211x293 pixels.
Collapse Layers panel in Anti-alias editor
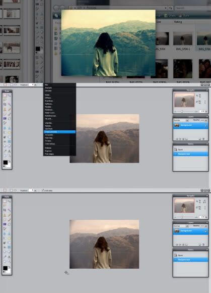click(x=207, y=223)
